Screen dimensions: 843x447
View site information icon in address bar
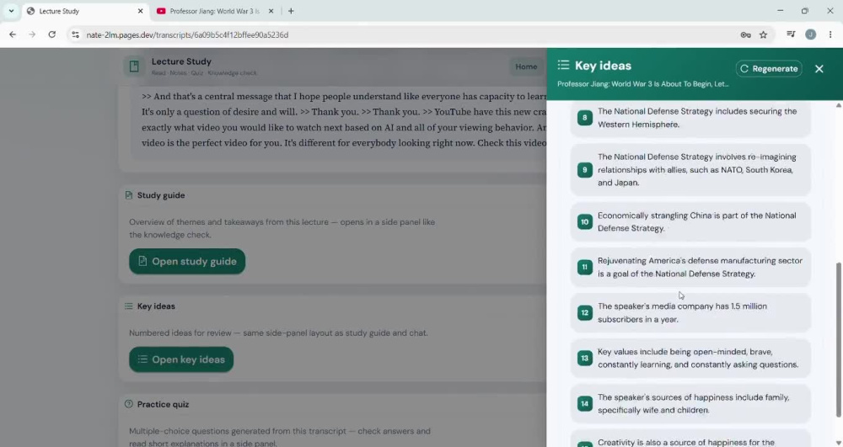point(75,35)
